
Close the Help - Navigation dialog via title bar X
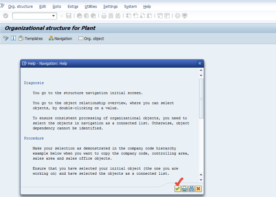tap(200, 63)
